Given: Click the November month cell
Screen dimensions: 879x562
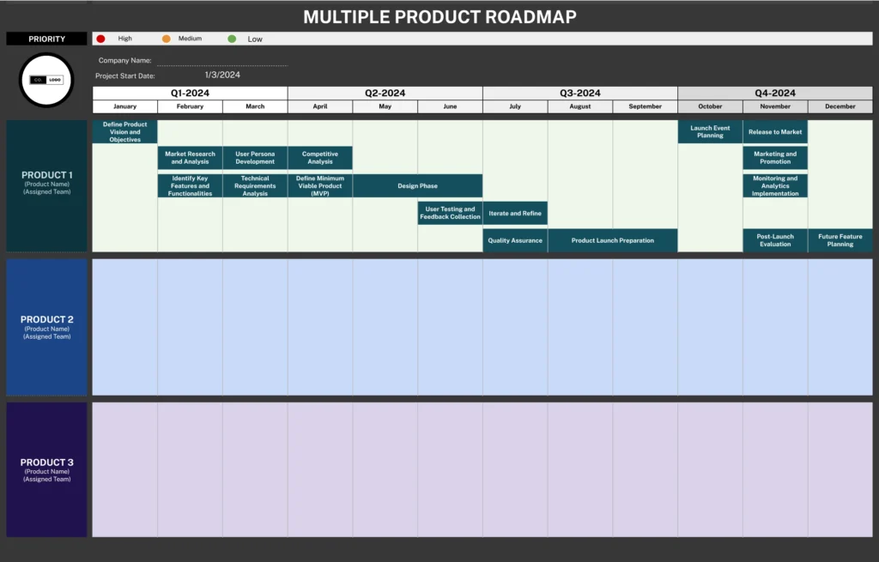Looking at the screenshot, I should 775,106.
